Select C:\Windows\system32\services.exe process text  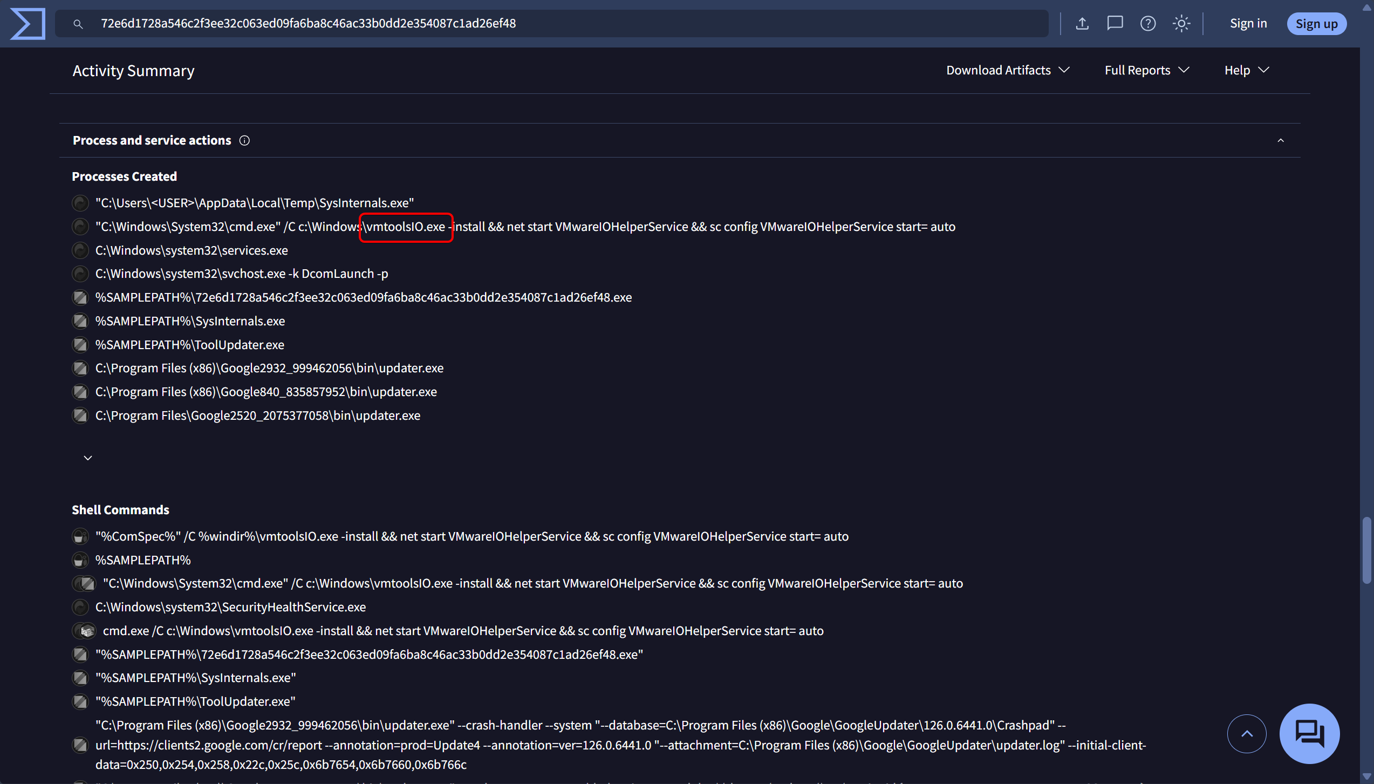192,250
